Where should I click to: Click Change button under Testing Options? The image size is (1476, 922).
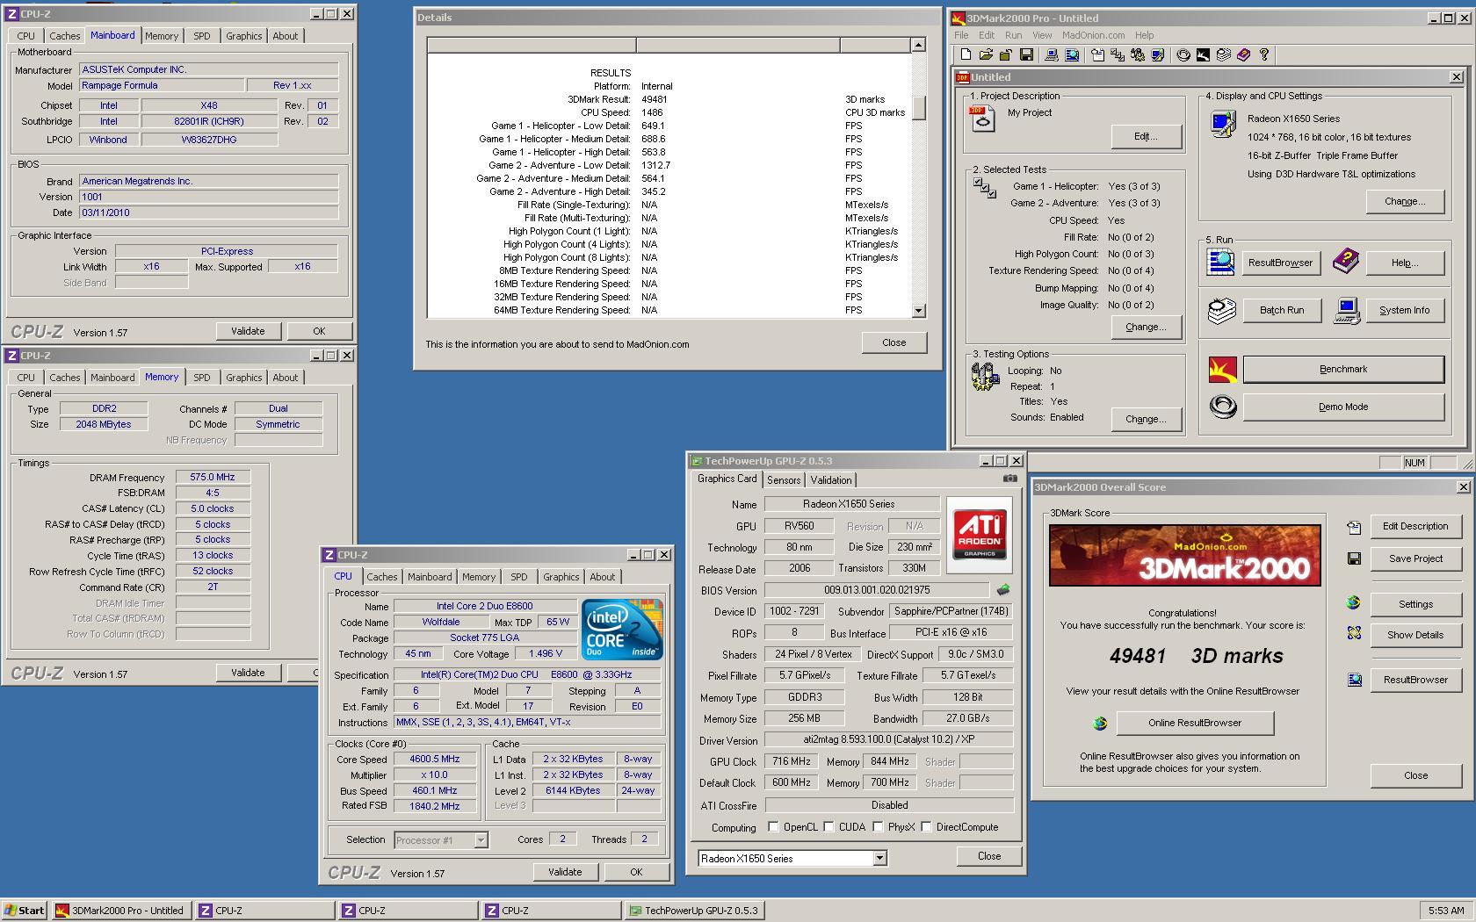1146,419
